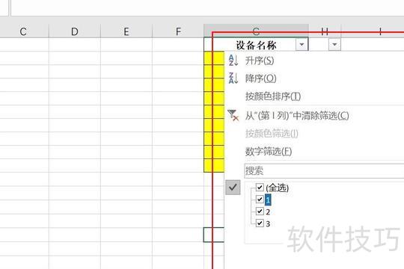The width and height of the screenshot is (404, 269).
Task: Select column F header
Action: click(178, 31)
